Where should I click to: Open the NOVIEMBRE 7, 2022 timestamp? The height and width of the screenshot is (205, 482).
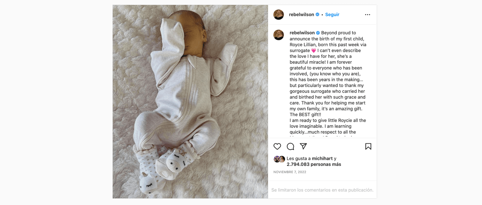290,172
